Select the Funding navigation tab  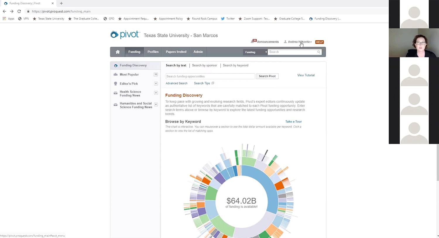tap(134, 52)
